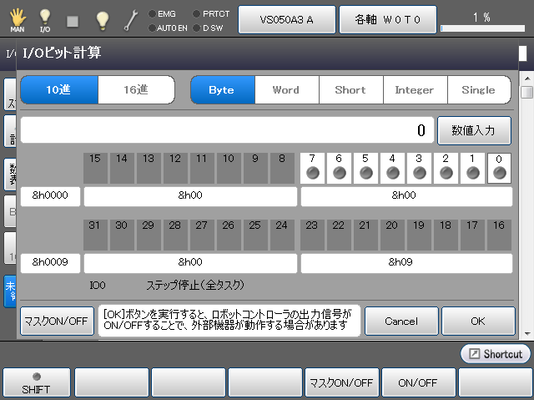Image resolution: width=534 pixels, height=400 pixels.
Task: Click the yellow lightbulb icon
Action: (102, 18)
